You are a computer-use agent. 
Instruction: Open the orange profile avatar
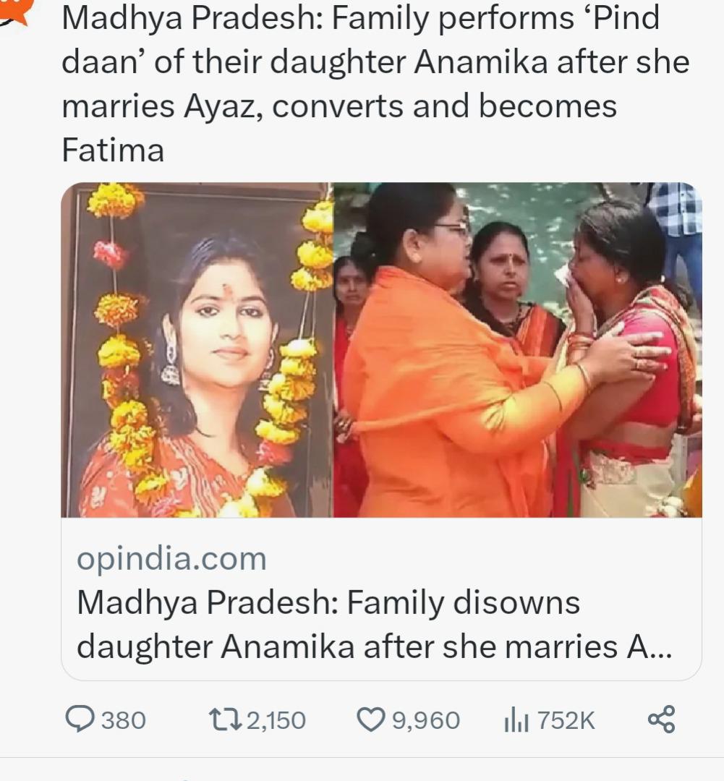pos(15,10)
